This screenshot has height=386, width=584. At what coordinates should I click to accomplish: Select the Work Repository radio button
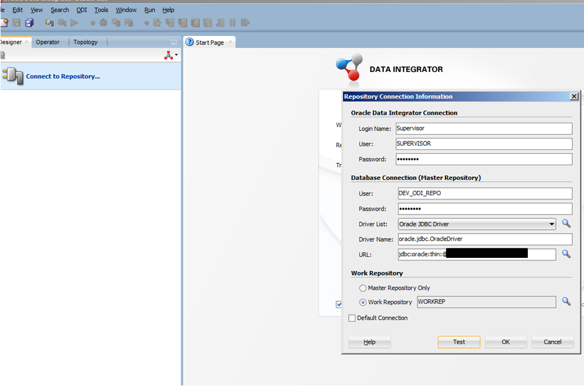tap(363, 302)
